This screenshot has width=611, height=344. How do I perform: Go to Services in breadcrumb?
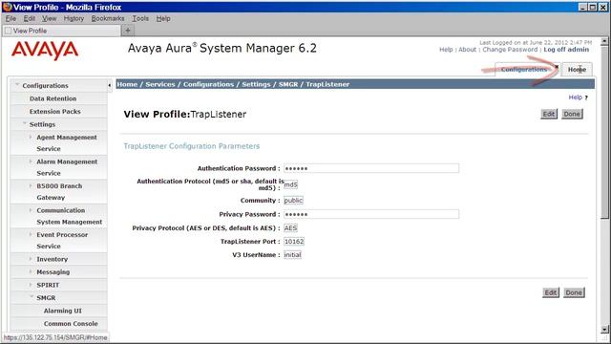[160, 84]
